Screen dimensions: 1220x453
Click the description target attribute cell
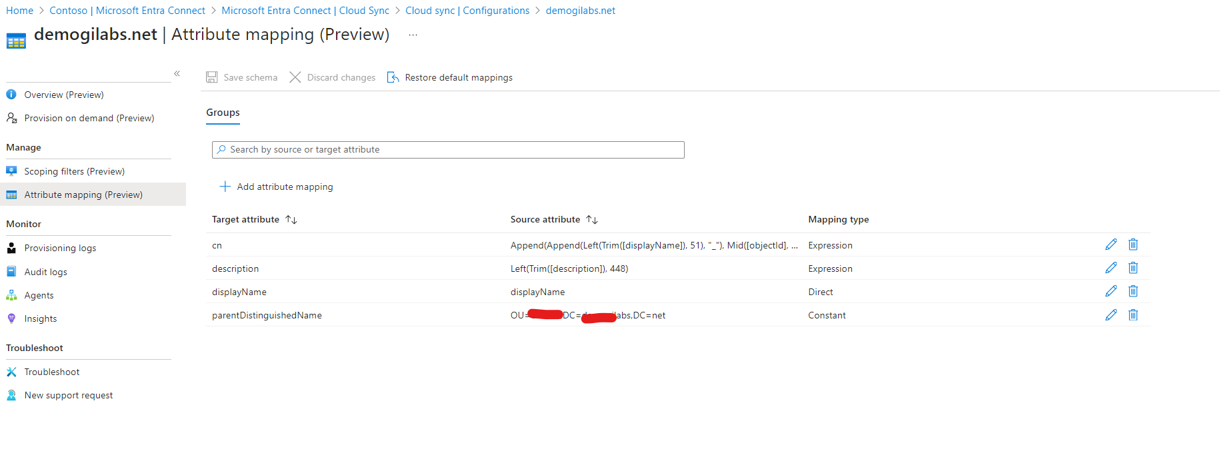click(235, 268)
